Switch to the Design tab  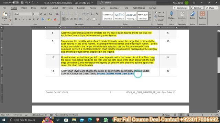coord(44,8)
